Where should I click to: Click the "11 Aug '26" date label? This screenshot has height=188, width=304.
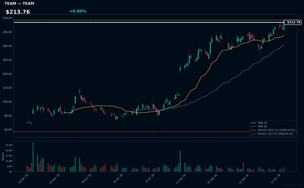(x=181, y=179)
